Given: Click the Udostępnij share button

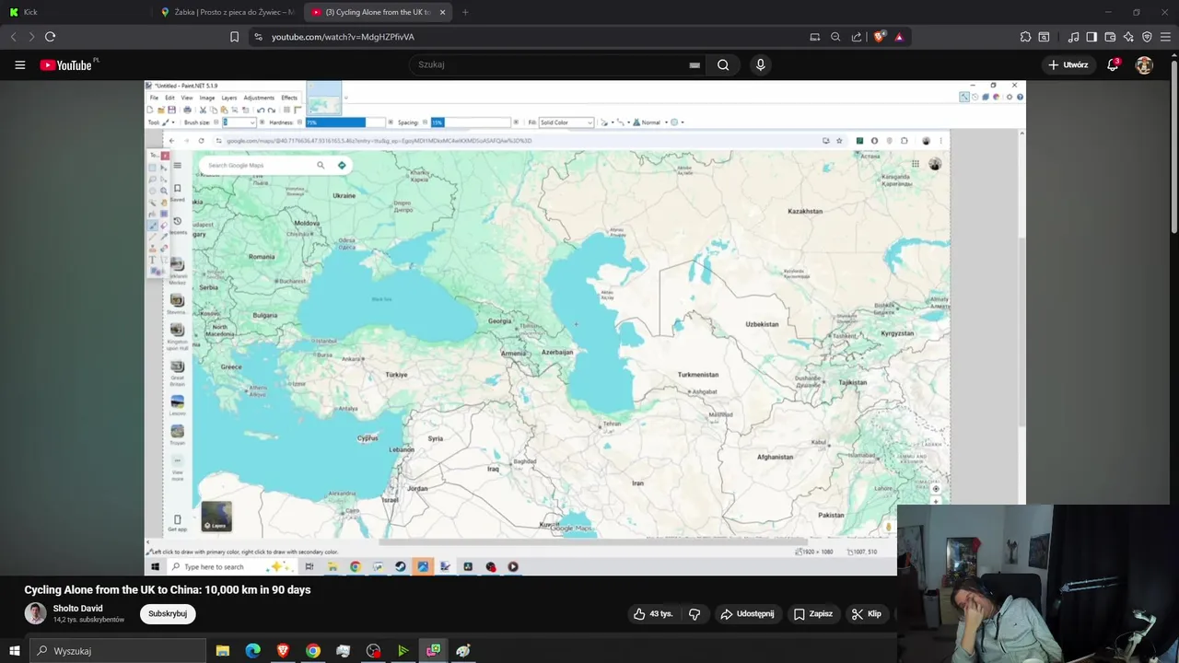Looking at the screenshot, I should [x=747, y=613].
